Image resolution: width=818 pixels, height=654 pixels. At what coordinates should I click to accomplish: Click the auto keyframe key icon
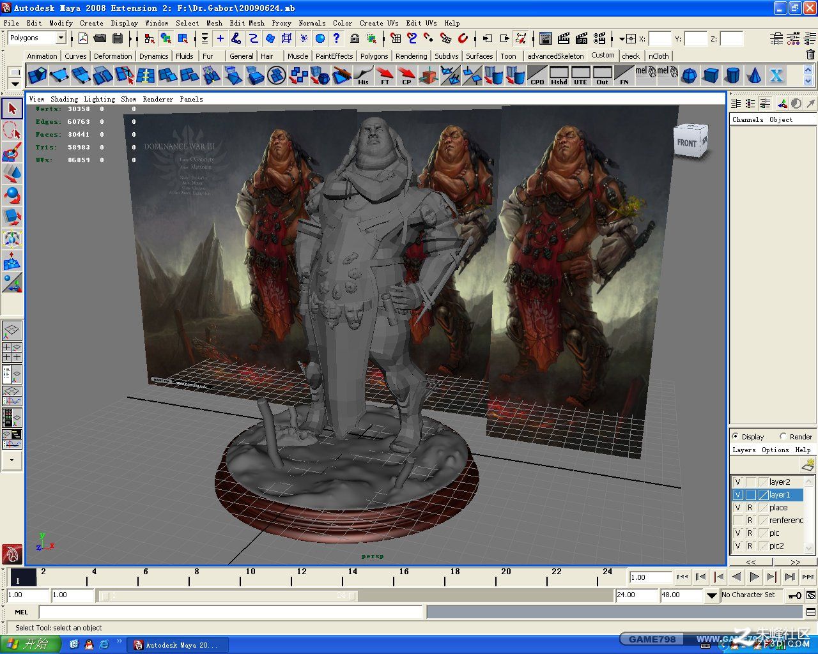tap(794, 595)
